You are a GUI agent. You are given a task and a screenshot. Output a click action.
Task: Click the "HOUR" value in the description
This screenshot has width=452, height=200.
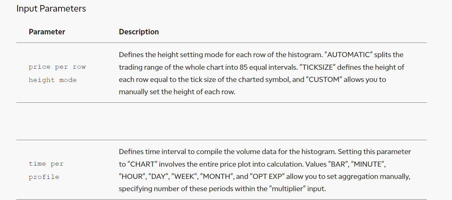pyautogui.click(x=132, y=176)
